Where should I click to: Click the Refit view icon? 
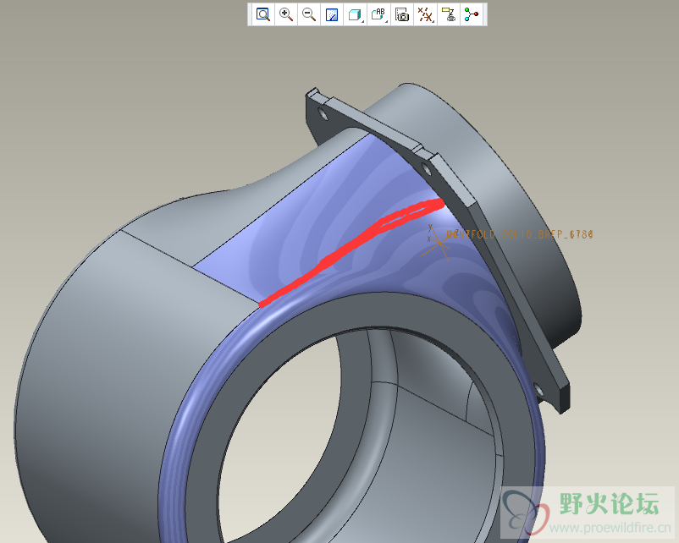pyautogui.click(x=262, y=14)
